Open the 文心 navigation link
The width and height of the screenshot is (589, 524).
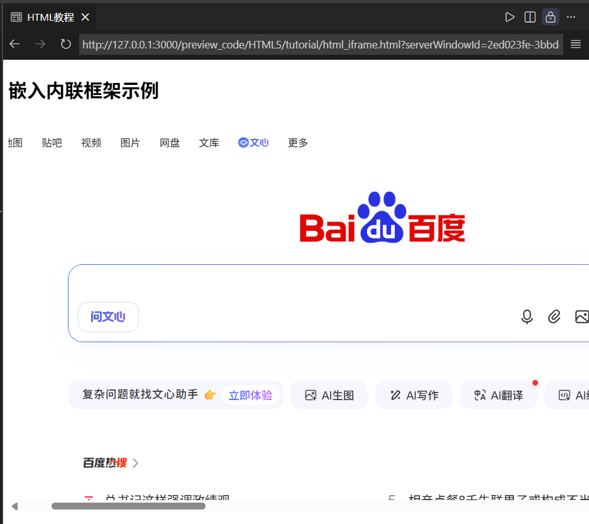point(253,143)
